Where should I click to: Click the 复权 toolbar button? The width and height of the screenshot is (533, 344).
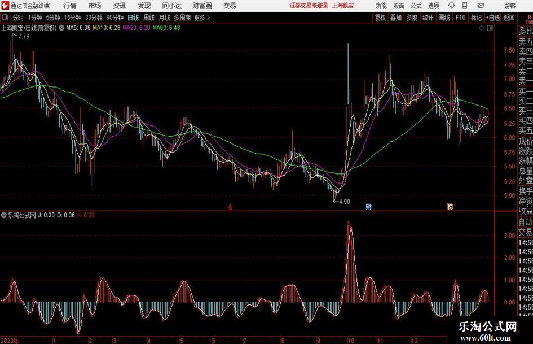tap(380, 18)
